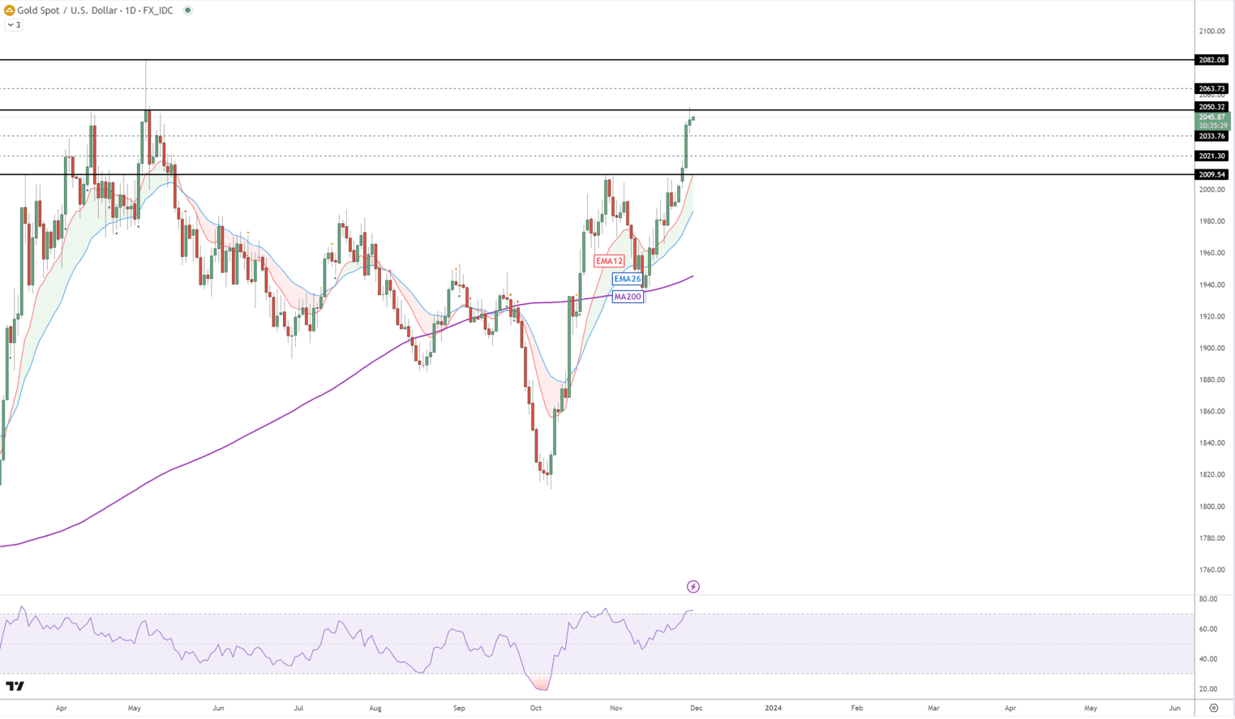Click the 2050.32 resistance price label

1211,107
